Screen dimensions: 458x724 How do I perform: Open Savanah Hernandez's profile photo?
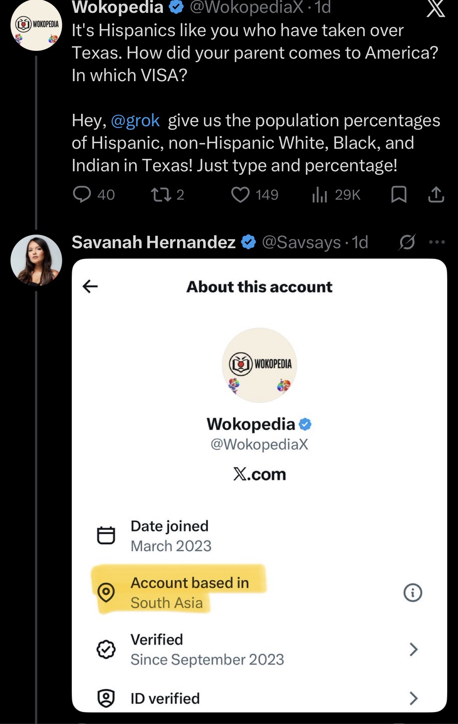coord(36,260)
